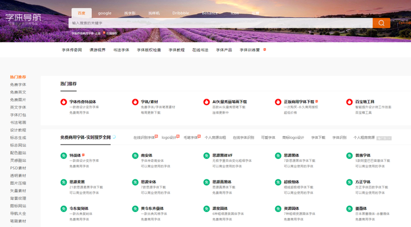Select 图标网站 in the left sidebar
The height and width of the screenshot is (227, 411).
click(18, 206)
